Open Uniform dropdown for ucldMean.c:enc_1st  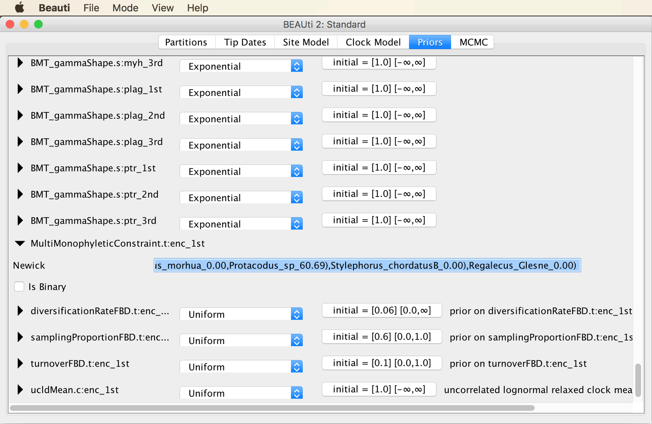(241, 393)
